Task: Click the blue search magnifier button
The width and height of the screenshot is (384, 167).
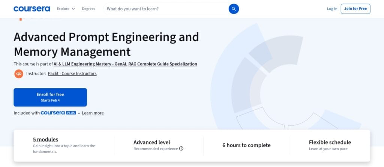Action: (234, 9)
